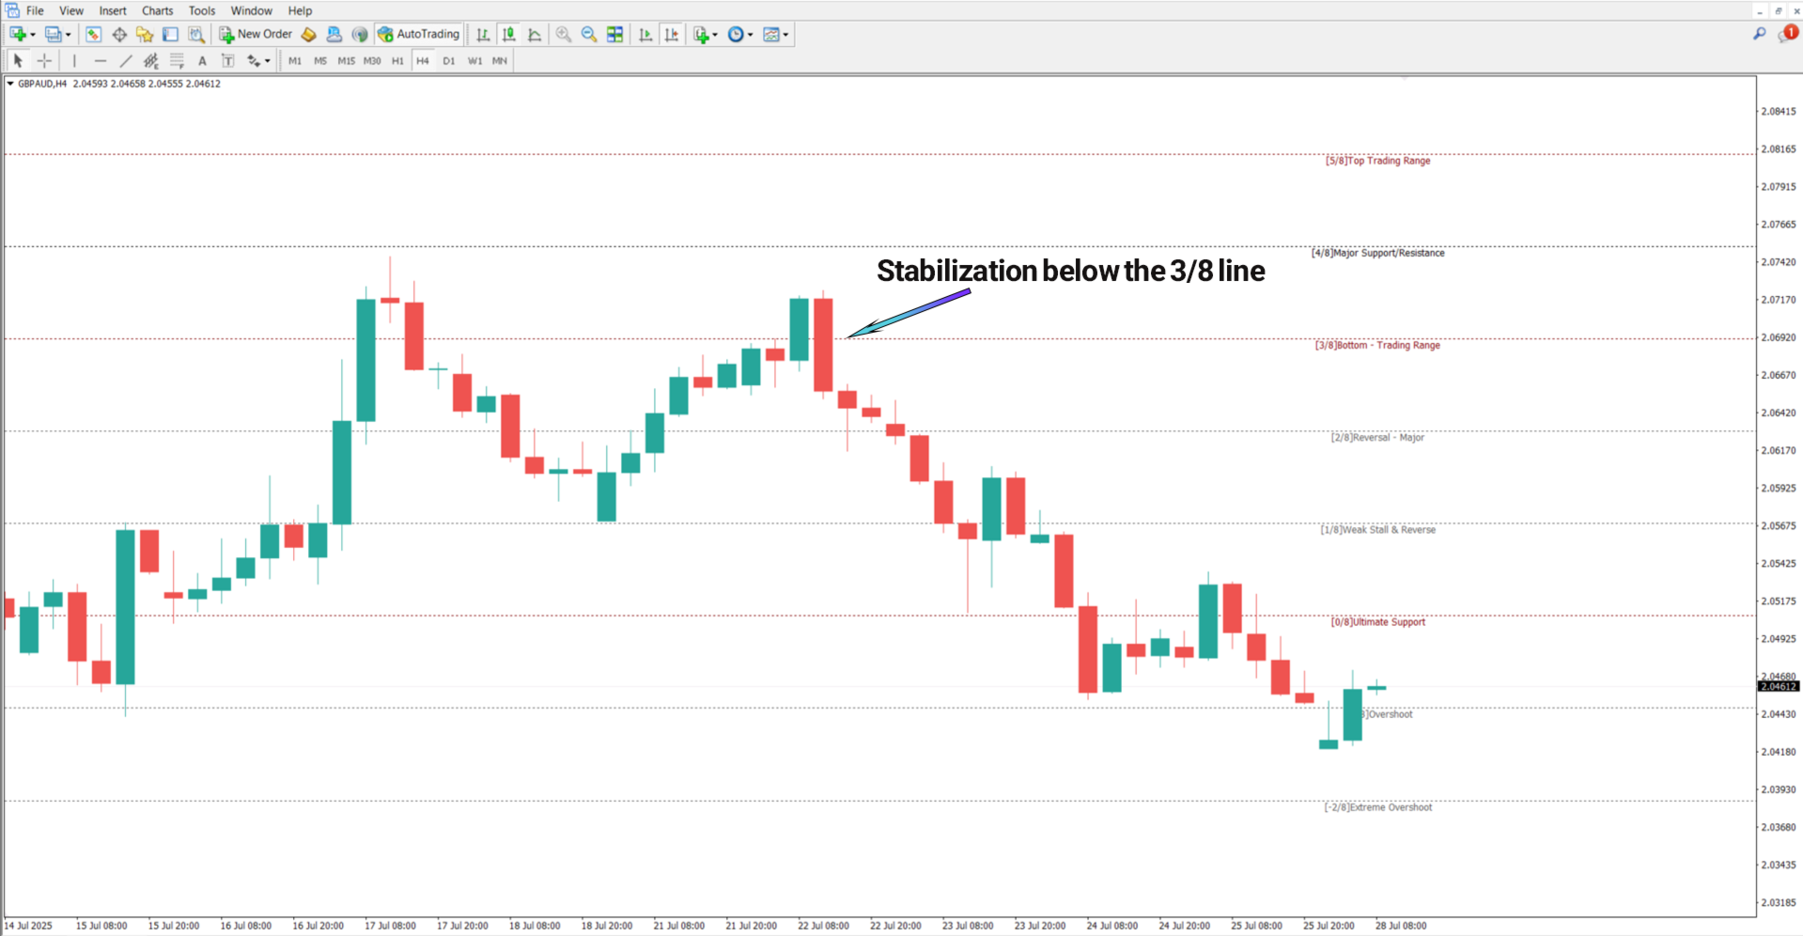The height and width of the screenshot is (936, 1803).
Task: Open the New Chart dropdown arrow
Action: (33, 35)
